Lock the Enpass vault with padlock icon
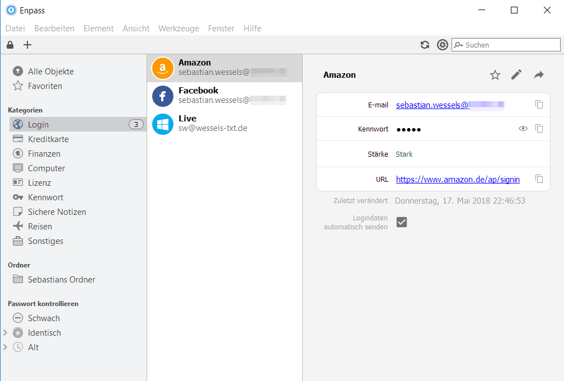This screenshot has width=564, height=381. [10, 45]
